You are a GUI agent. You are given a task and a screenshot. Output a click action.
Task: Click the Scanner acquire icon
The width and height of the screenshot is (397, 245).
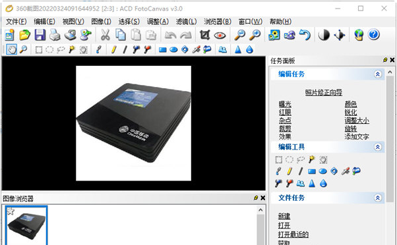click(x=70, y=35)
